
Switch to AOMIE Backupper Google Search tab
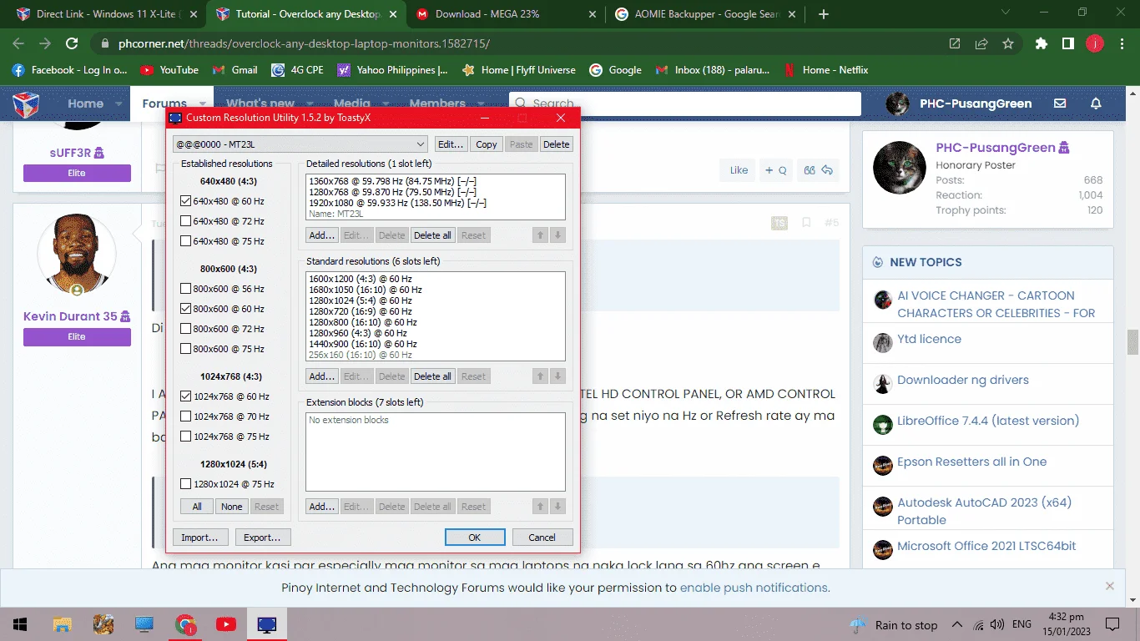pos(704,14)
